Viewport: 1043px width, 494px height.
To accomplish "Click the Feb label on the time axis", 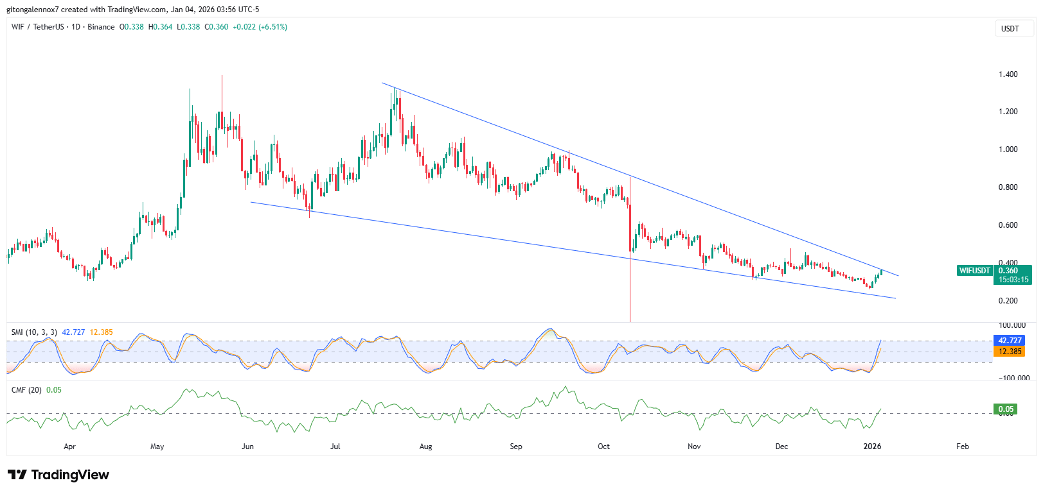I will pos(962,447).
